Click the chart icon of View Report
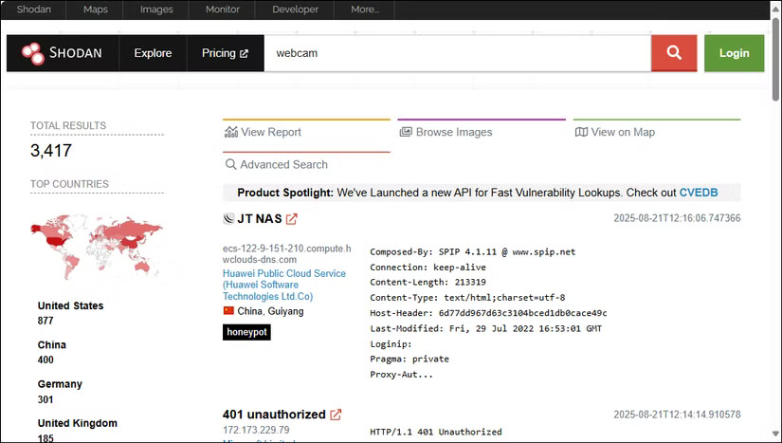The height and width of the screenshot is (443, 782). 231,132
